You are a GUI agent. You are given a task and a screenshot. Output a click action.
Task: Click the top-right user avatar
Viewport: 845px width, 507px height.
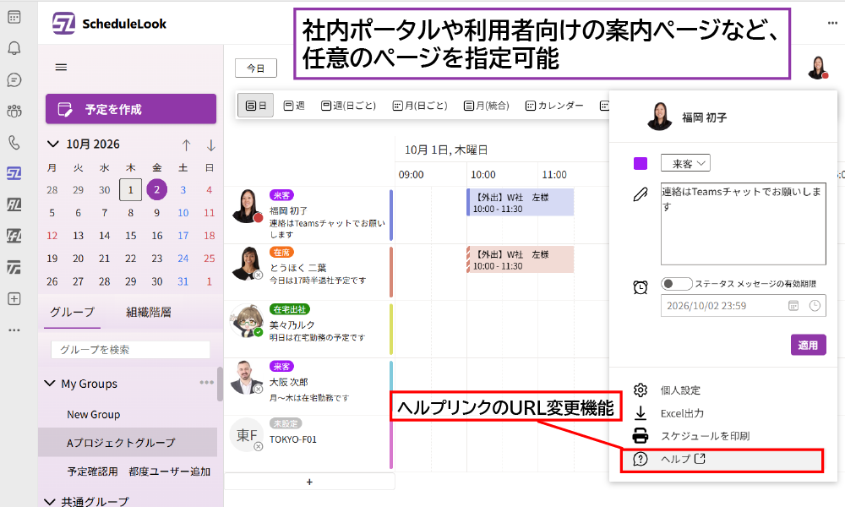pos(818,68)
